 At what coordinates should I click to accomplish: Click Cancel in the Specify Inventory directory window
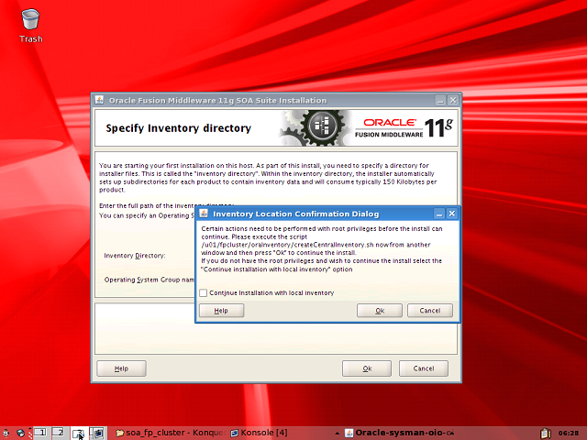pos(424,368)
